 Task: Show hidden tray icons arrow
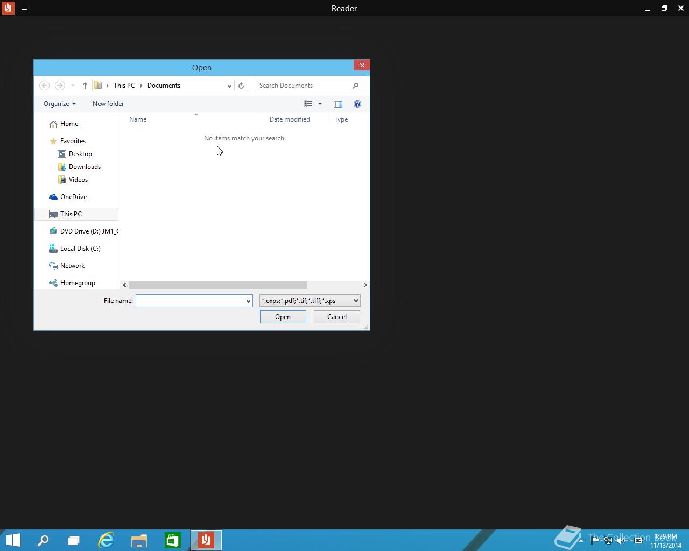point(581,540)
